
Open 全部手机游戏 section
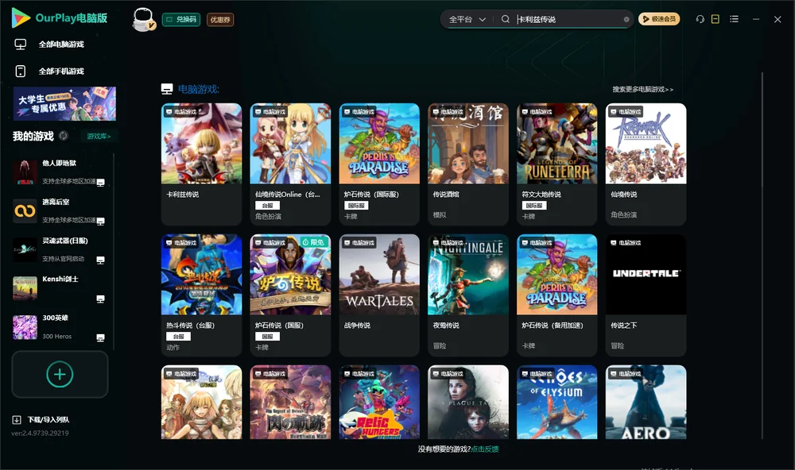coord(49,71)
